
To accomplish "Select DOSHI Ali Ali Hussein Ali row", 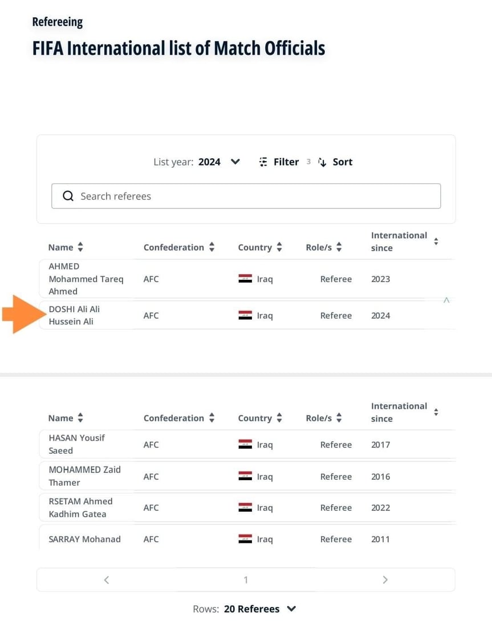I will point(74,315).
